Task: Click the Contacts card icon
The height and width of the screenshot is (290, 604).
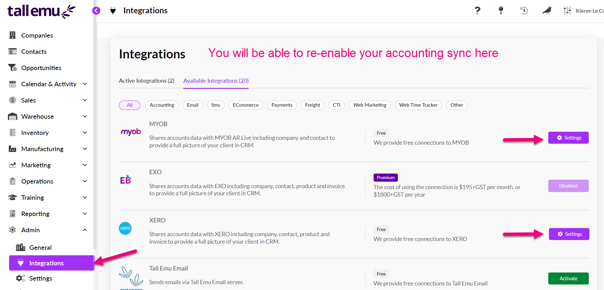Action: (x=13, y=51)
